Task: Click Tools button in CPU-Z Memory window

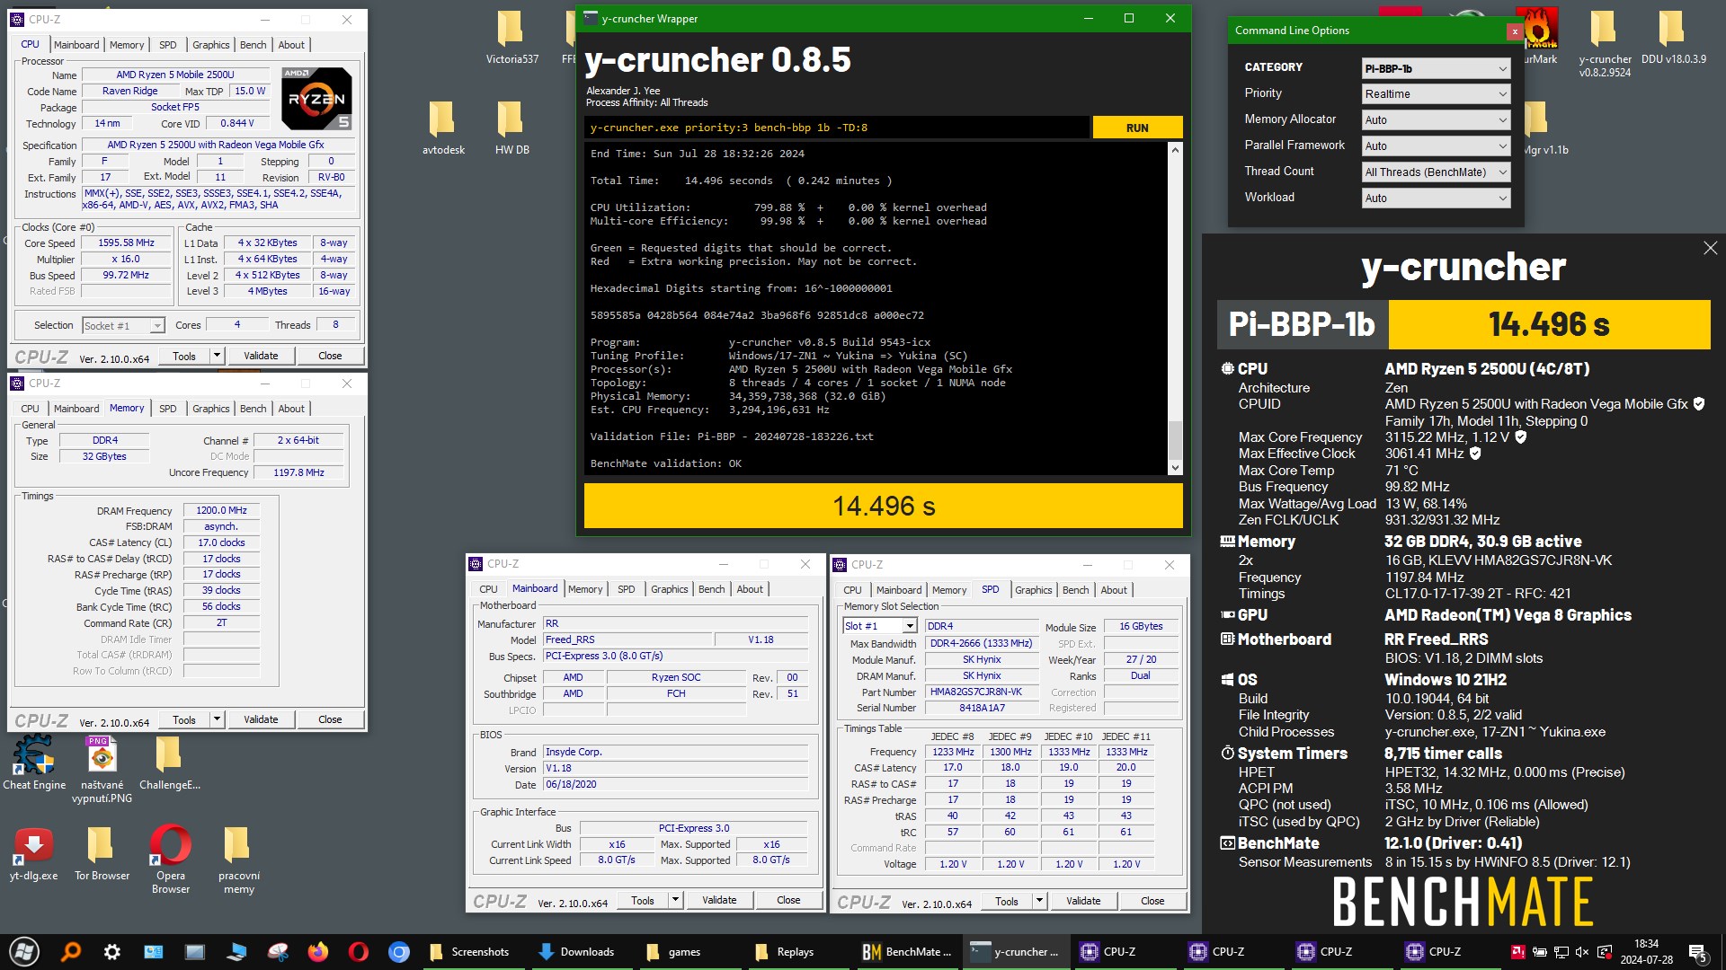Action: pos(183,719)
